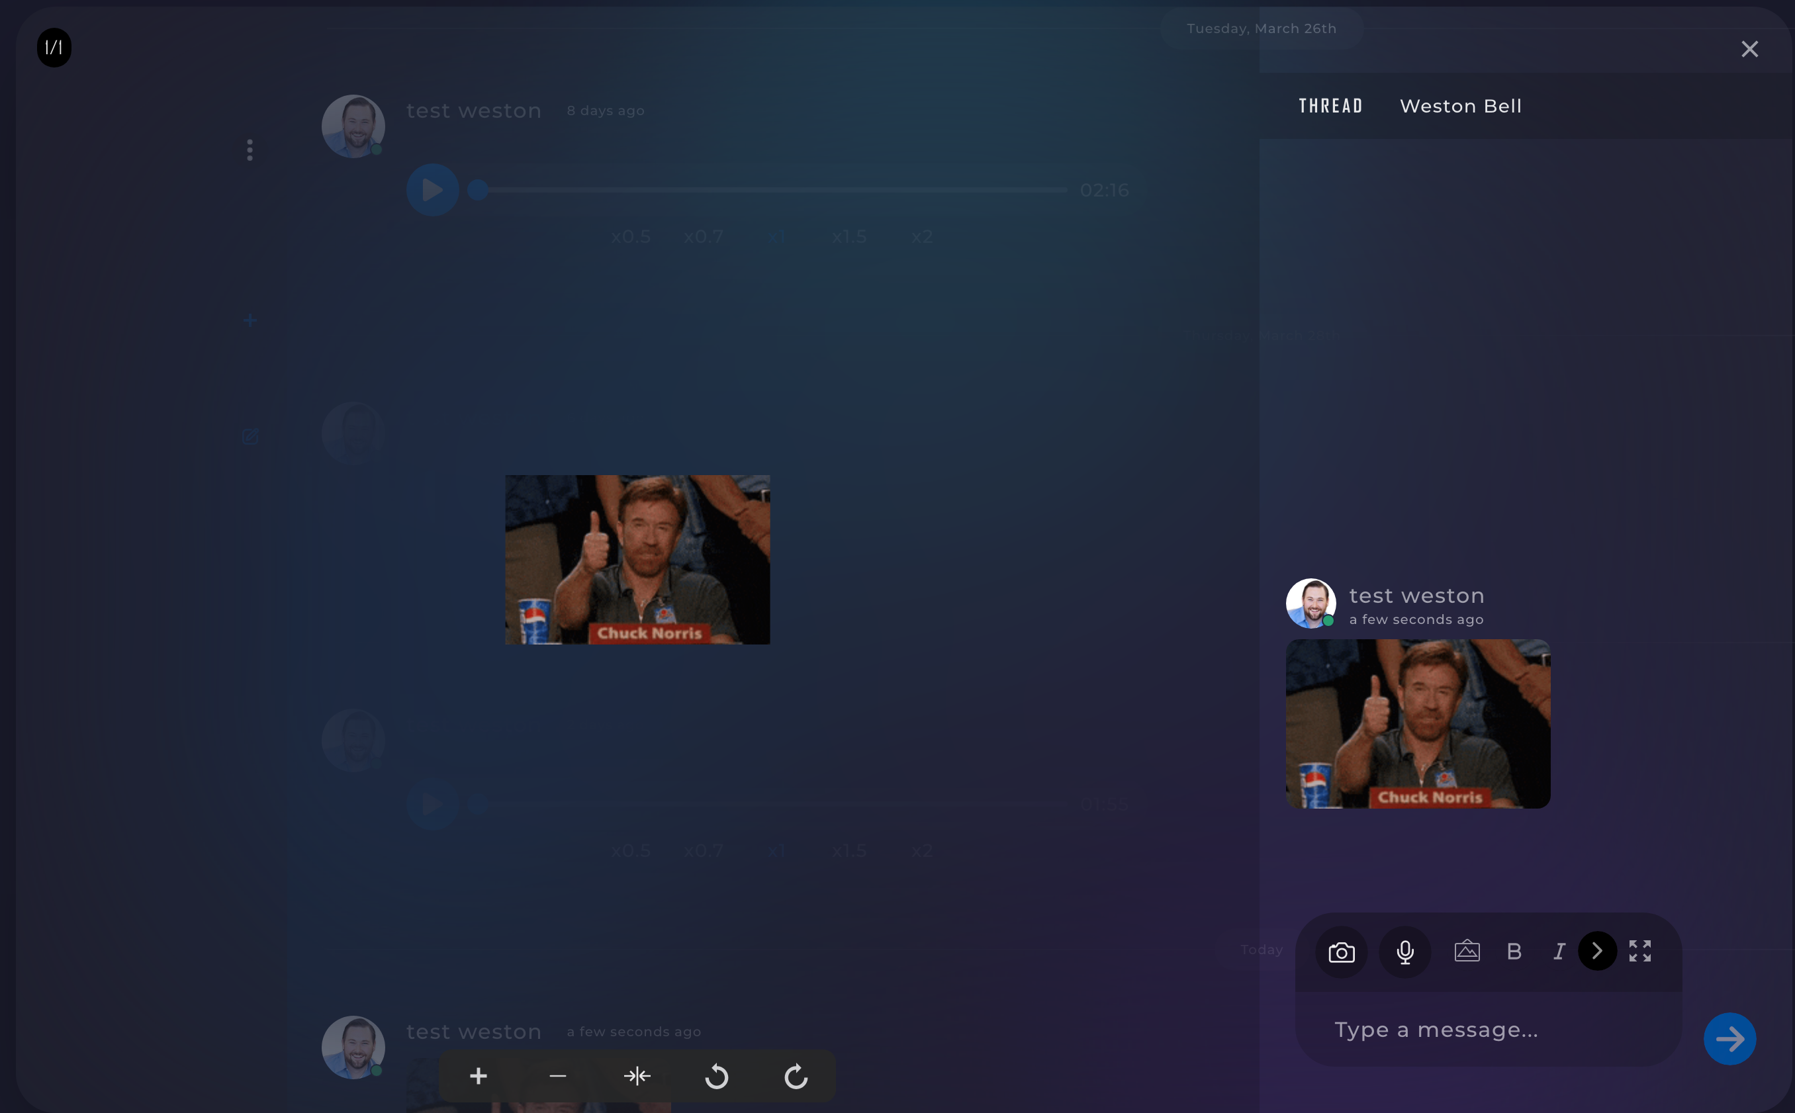Expand more formatting options chevron
This screenshot has height=1113, width=1795.
coord(1598,951)
